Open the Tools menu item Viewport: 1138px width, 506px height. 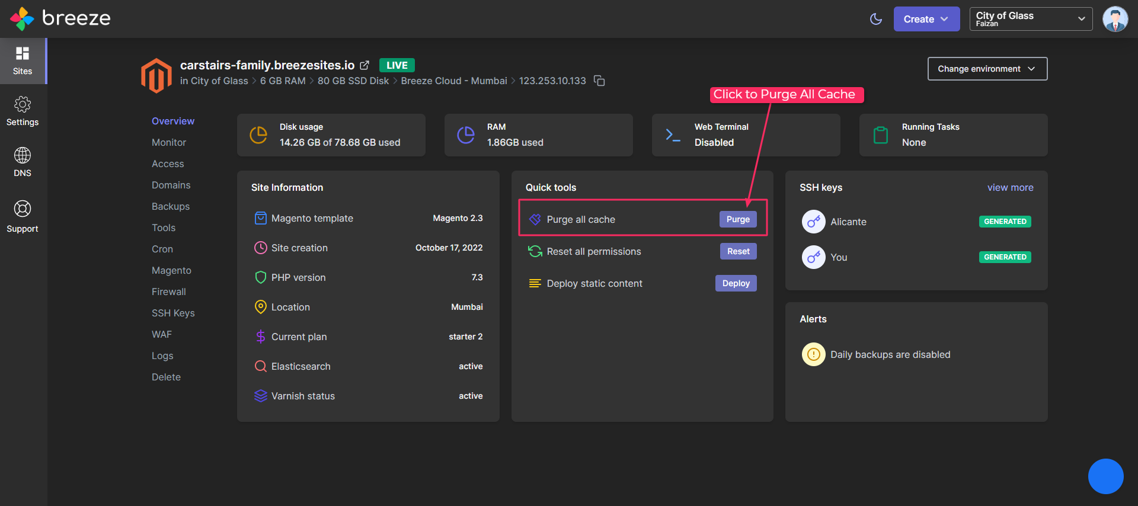tap(164, 228)
